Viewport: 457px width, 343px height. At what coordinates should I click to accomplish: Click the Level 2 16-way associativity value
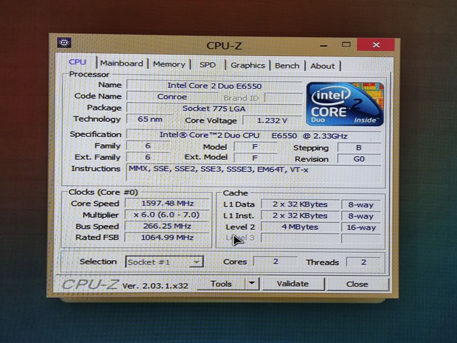(361, 227)
